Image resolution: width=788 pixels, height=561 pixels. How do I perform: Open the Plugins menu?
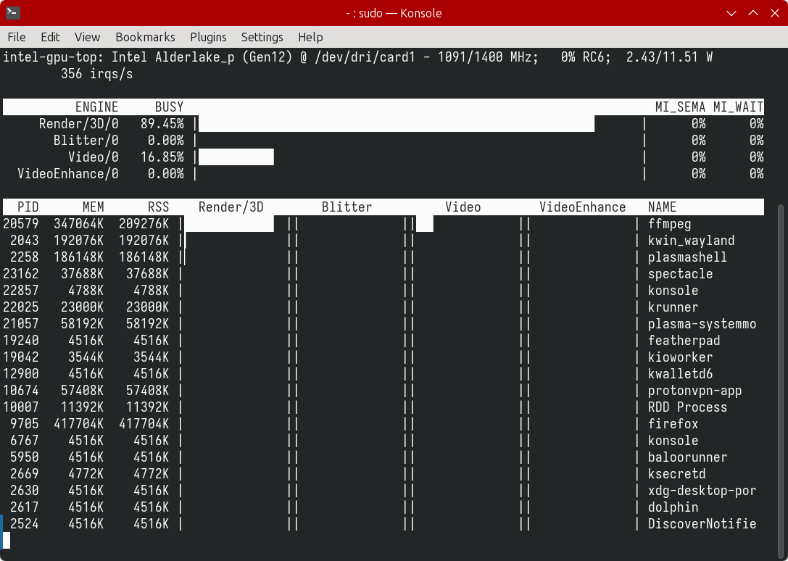pos(208,37)
